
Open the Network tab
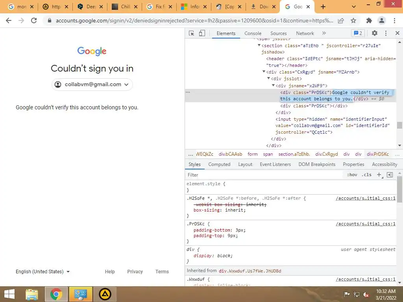pyautogui.click(x=305, y=33)
